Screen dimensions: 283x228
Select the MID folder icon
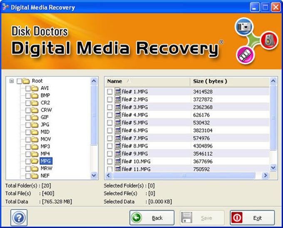[35, 132]
